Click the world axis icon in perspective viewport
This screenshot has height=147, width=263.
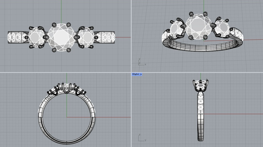[x=140, y=62]
